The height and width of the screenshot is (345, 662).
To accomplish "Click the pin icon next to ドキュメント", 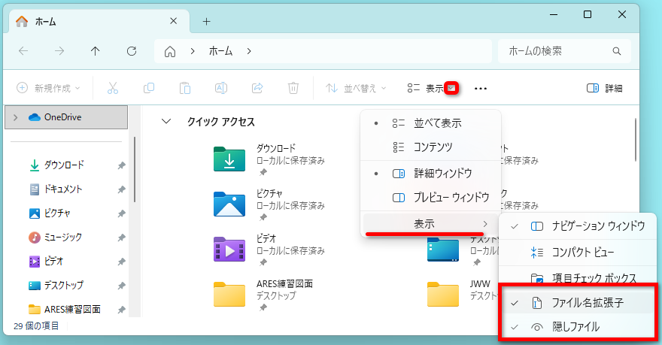I will coord(122,189).
